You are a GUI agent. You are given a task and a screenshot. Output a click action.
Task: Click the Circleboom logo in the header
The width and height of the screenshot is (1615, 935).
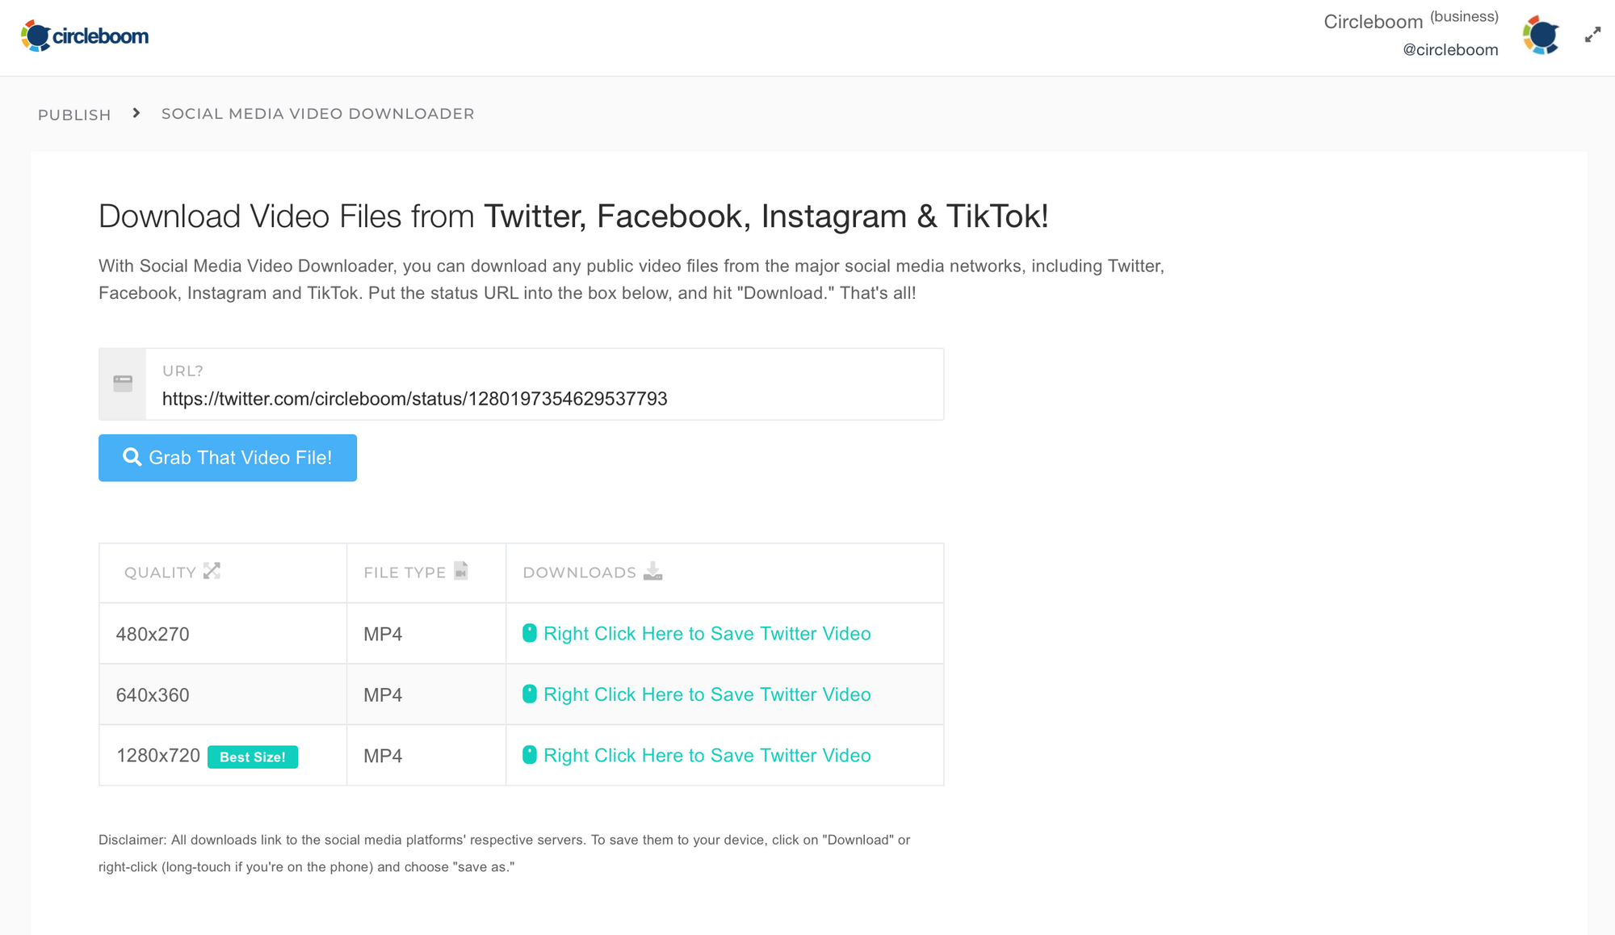pos(86,36)
